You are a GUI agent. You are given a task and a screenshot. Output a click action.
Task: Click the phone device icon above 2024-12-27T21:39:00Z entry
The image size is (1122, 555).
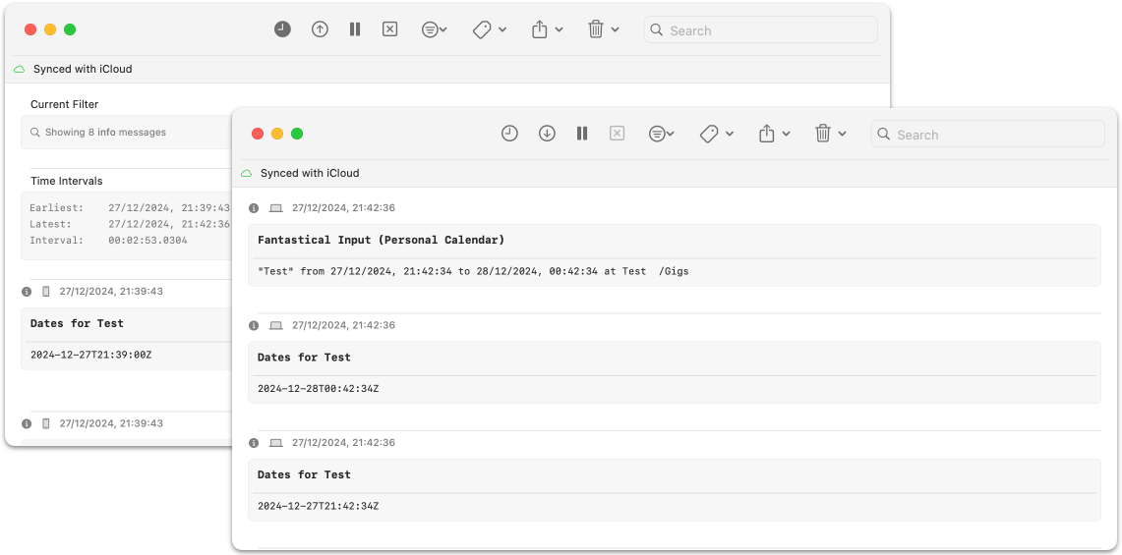pos(46,291)
